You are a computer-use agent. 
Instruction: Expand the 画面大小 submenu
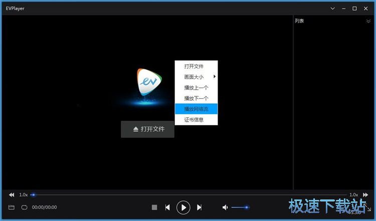(197, 77)
